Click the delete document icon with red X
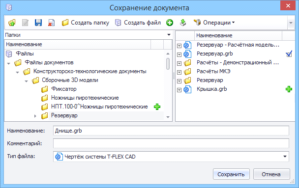The width and height of the screenshot is (299, 188). click(51, 23)
